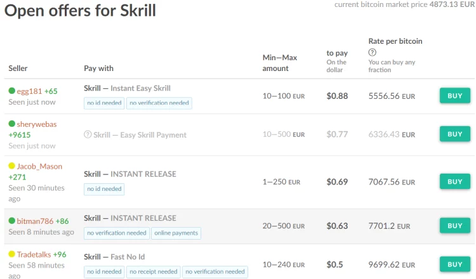
Task: Open bitman786 seller profile
Action: coord(35,221)
